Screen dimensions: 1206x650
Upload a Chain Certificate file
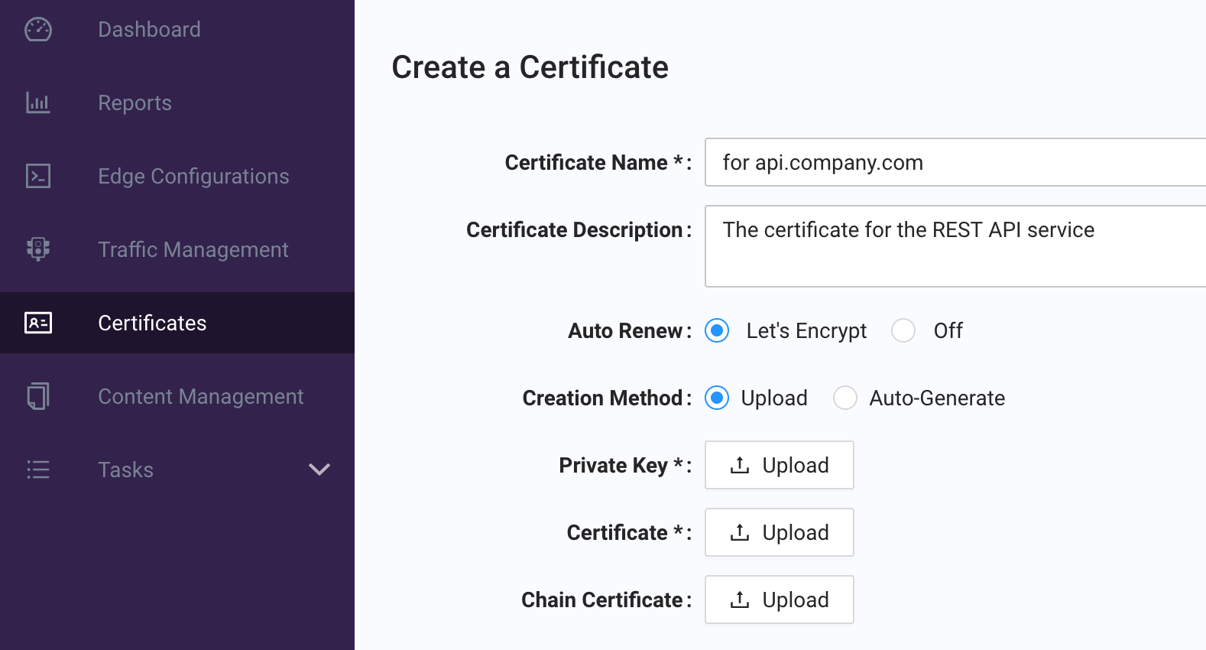pyautogui.click(x=779, y=600)
